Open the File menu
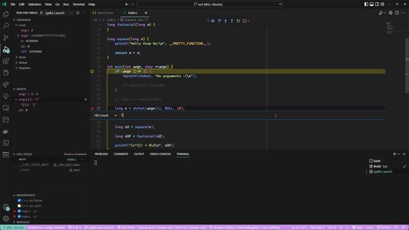Image resolution: width=409 pixels, height=230 pixels. pyautogui.click(x=13, y=4)
